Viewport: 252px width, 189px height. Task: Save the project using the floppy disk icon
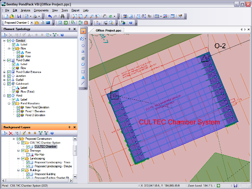pos(19,16)
